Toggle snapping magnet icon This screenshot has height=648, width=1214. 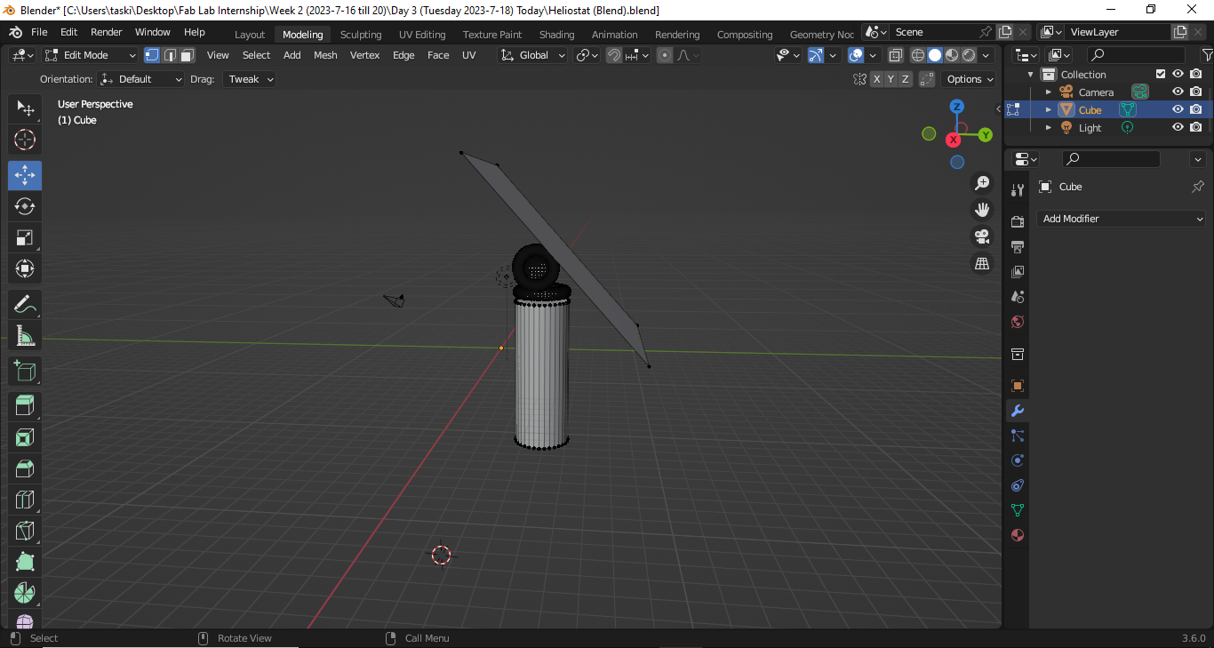pos(614,55)
